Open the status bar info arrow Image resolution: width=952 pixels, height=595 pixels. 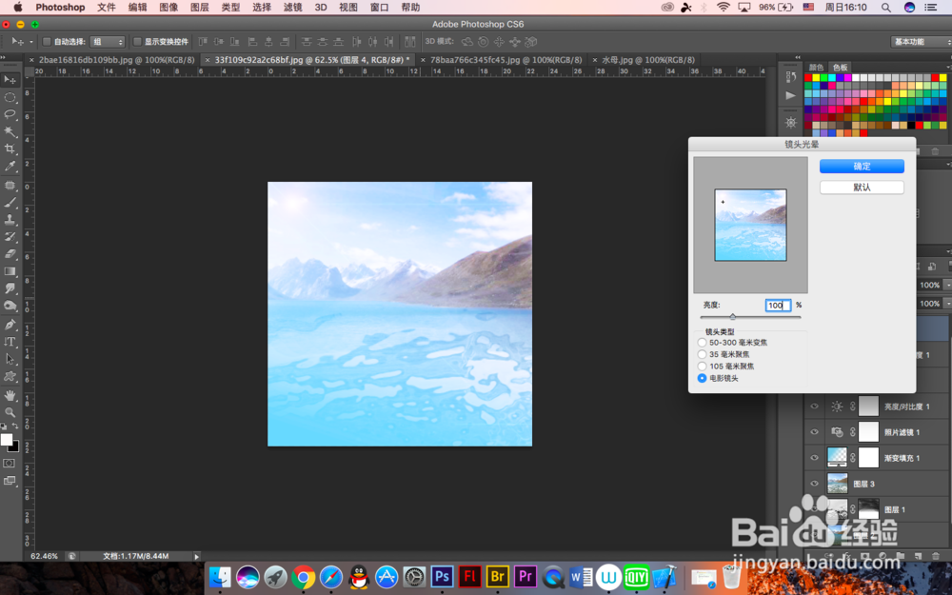pyautogui.click(x=196, y=556)
